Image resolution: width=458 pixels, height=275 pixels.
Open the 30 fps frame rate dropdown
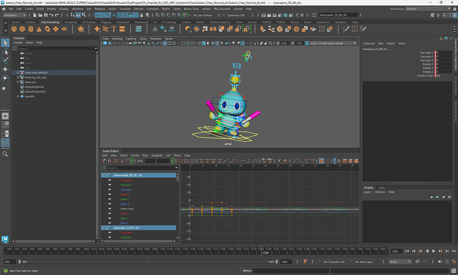400,262
